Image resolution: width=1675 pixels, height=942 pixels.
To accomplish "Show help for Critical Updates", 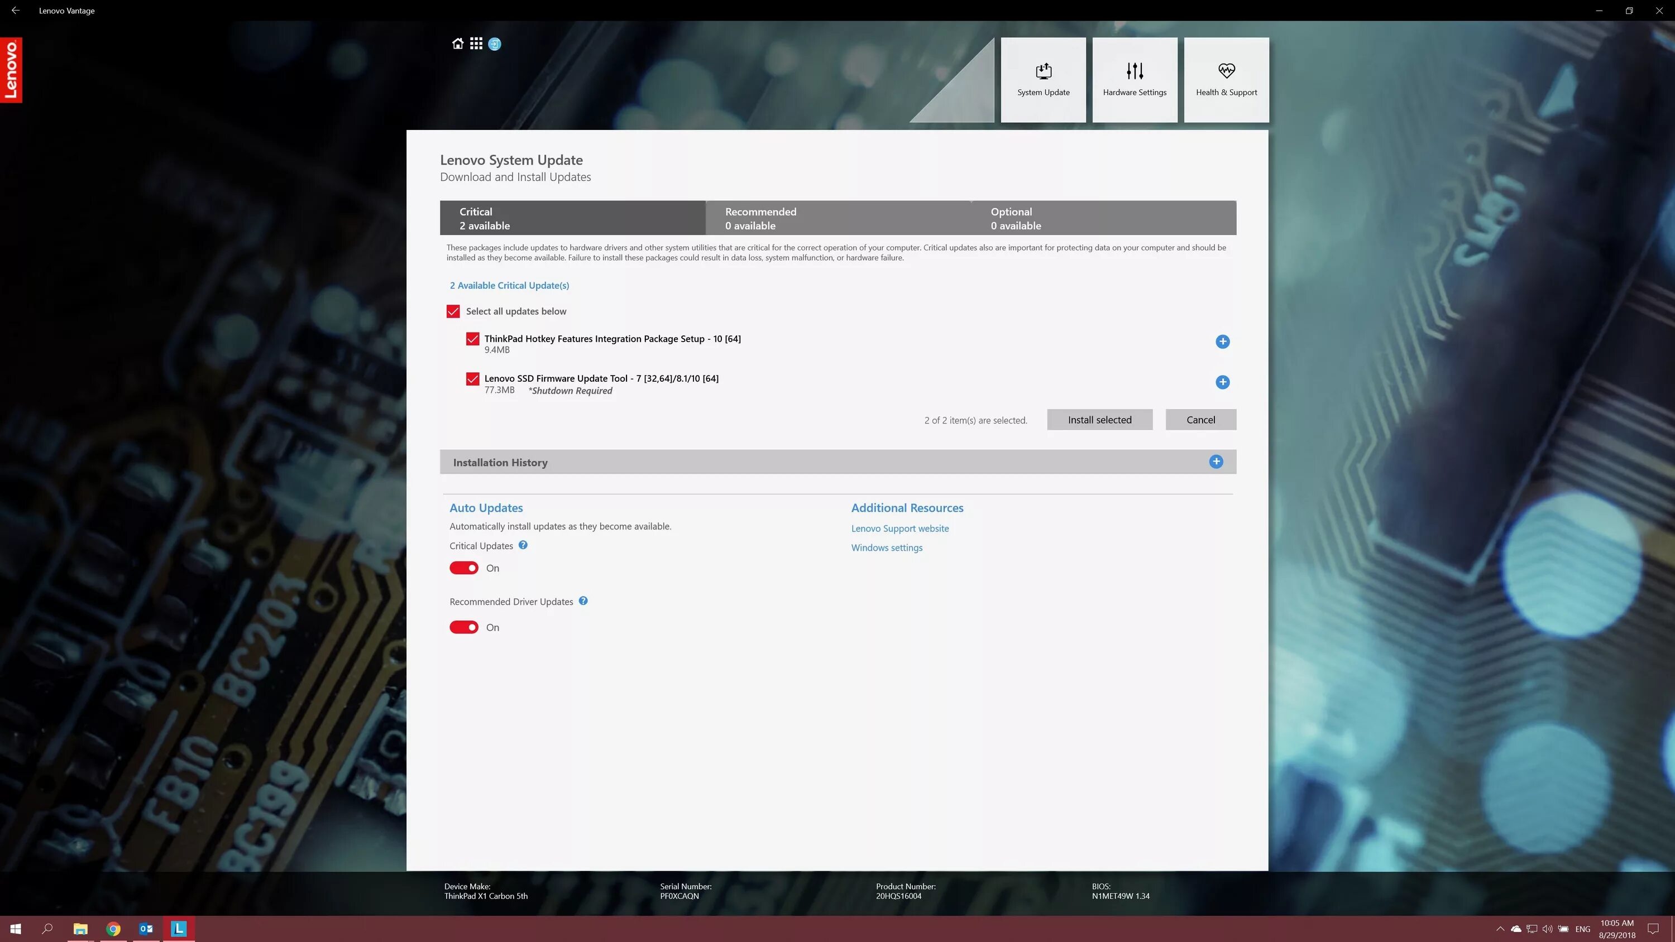I will (x=523, y=545).
